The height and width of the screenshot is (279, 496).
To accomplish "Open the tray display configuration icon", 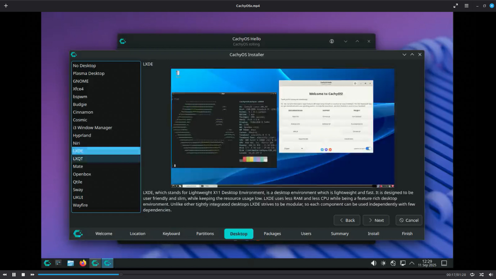I will 403,263.
